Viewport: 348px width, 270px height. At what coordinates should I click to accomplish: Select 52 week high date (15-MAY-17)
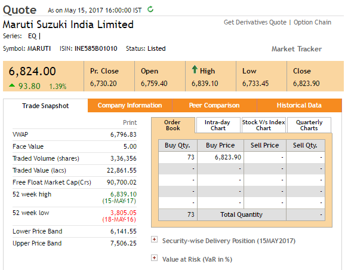coord(119,201)
